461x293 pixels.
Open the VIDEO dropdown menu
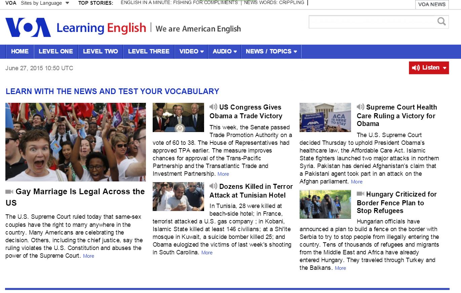point(191,51)
